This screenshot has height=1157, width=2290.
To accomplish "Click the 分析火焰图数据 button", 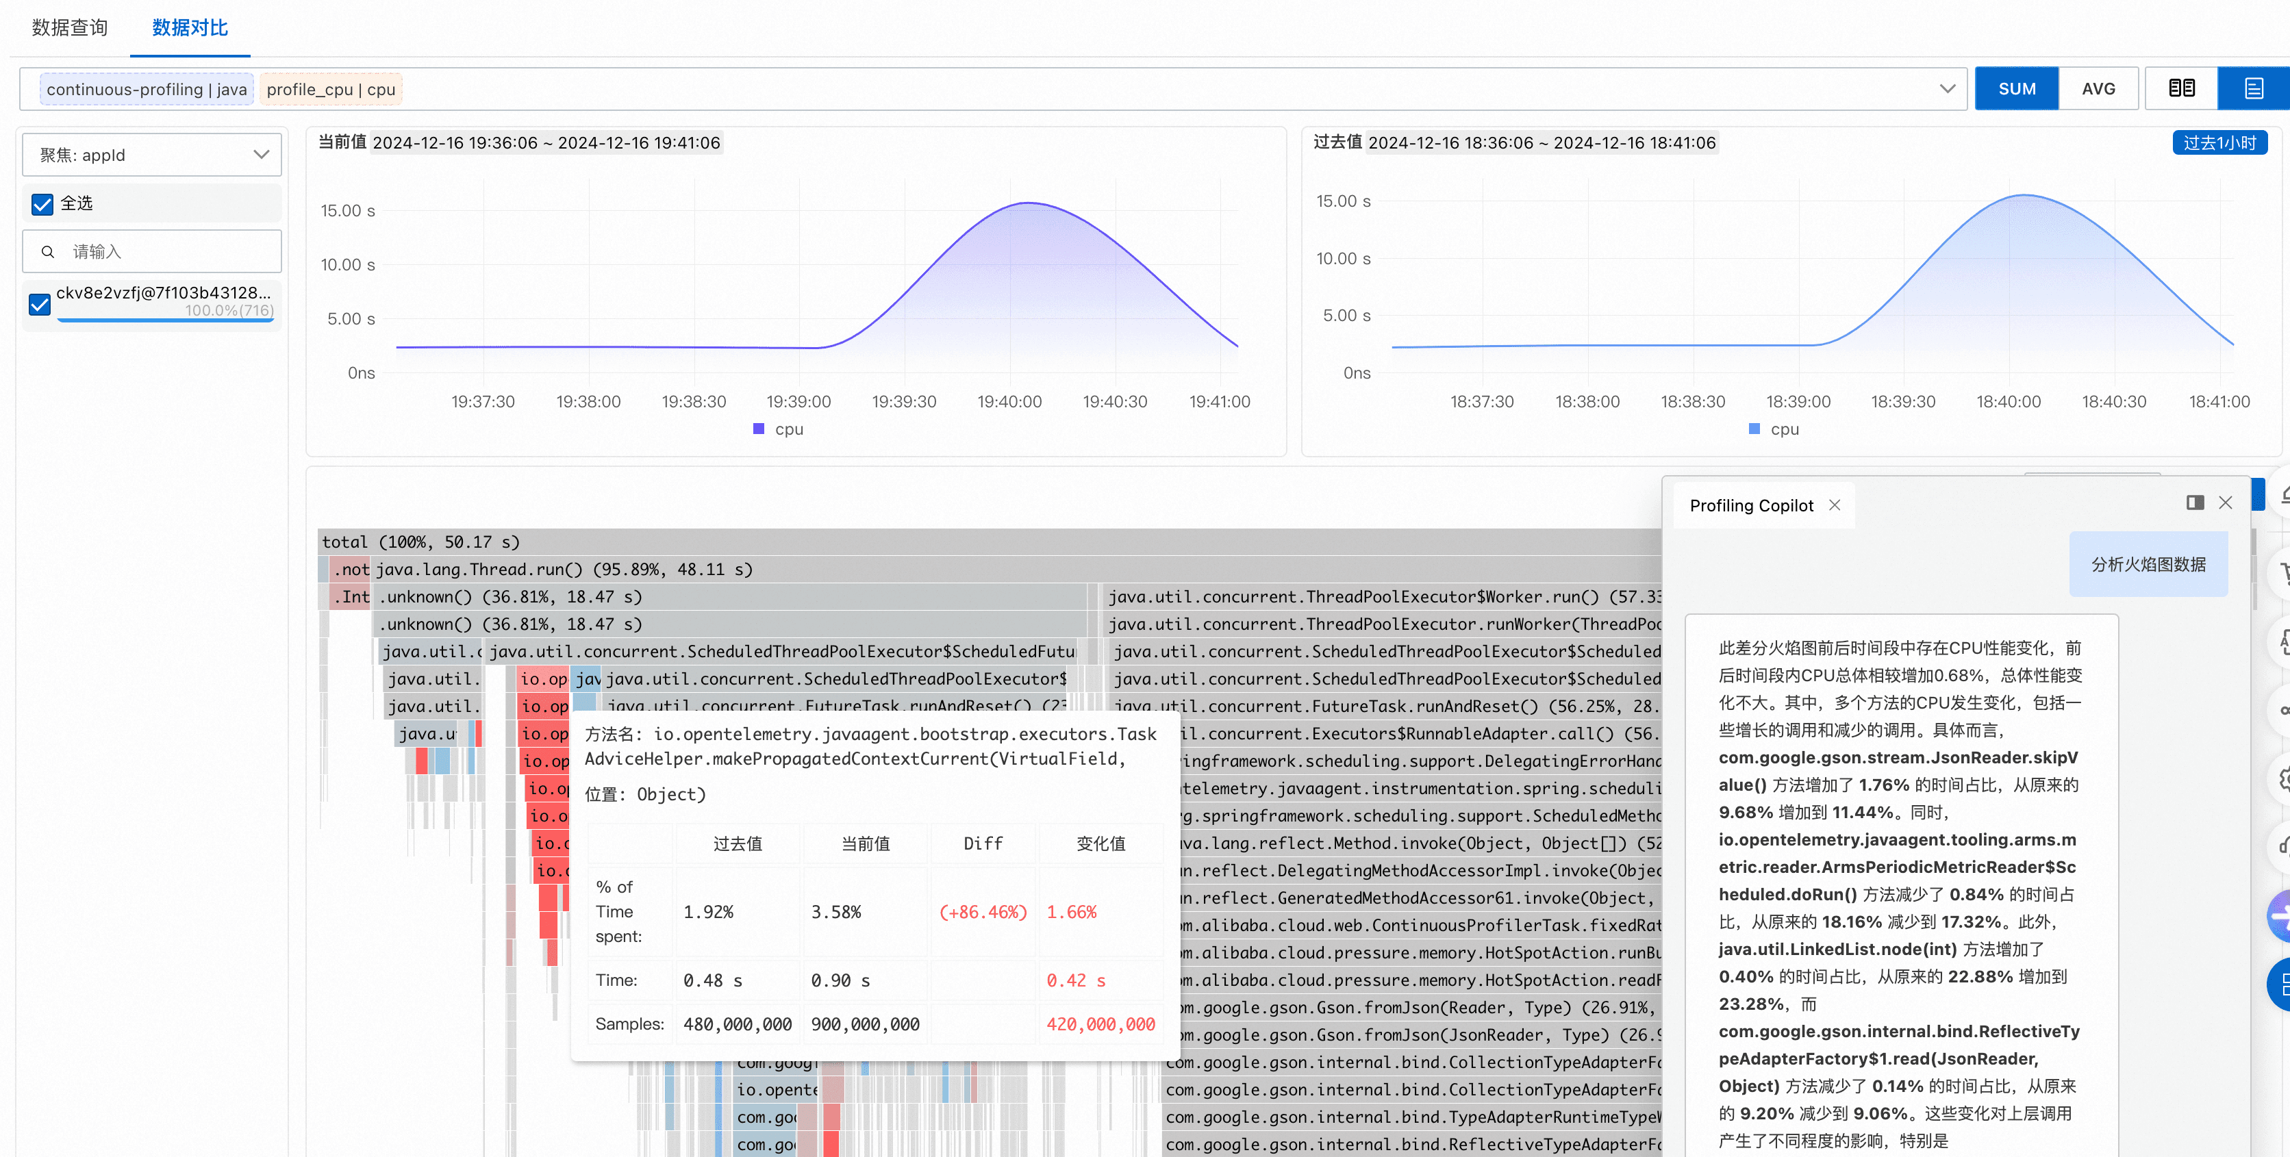I will tap(2148, 564).
